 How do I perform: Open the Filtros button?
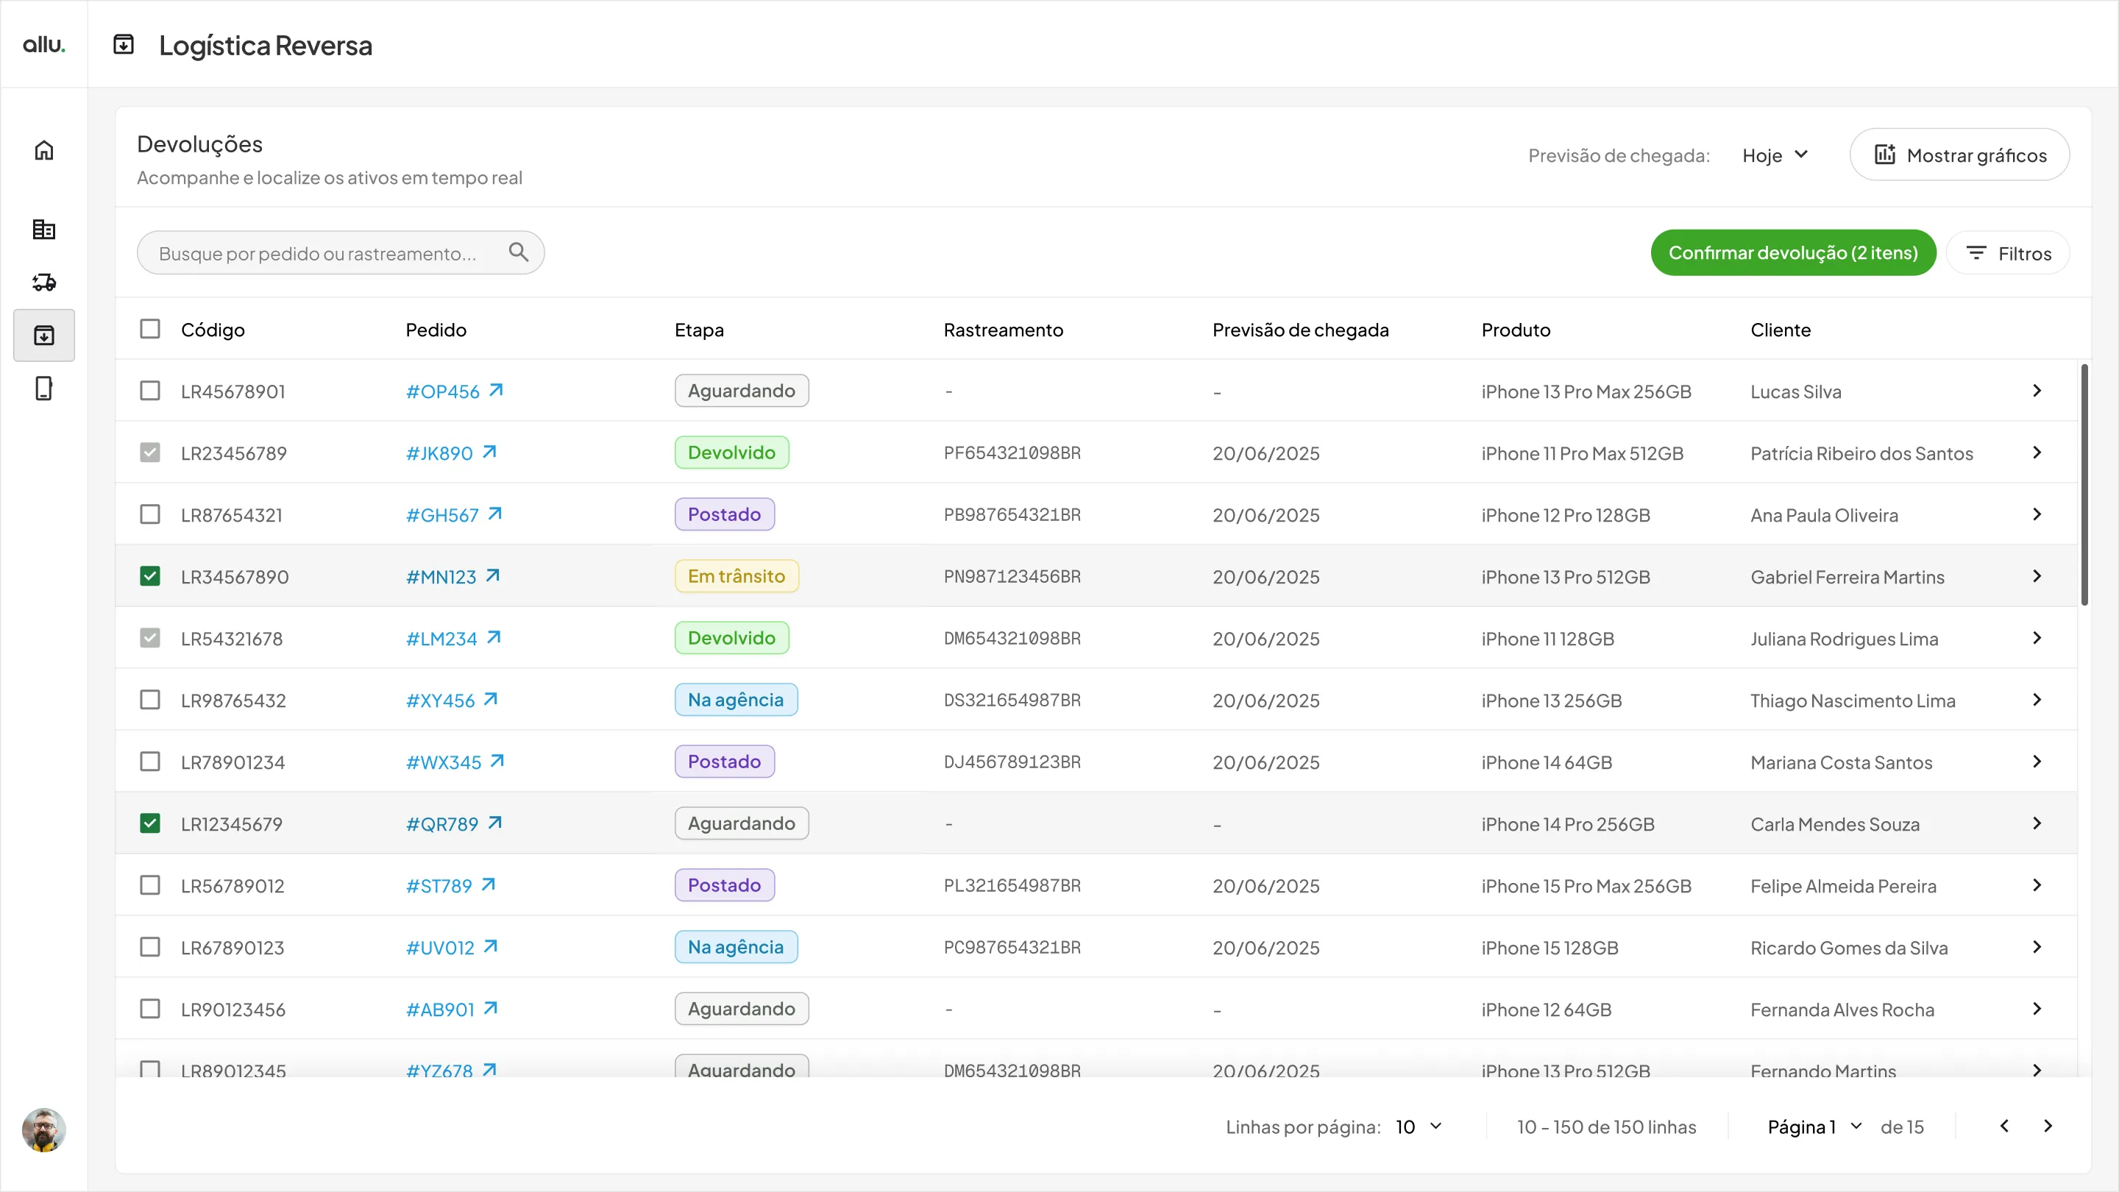[x=2008, y=252]
